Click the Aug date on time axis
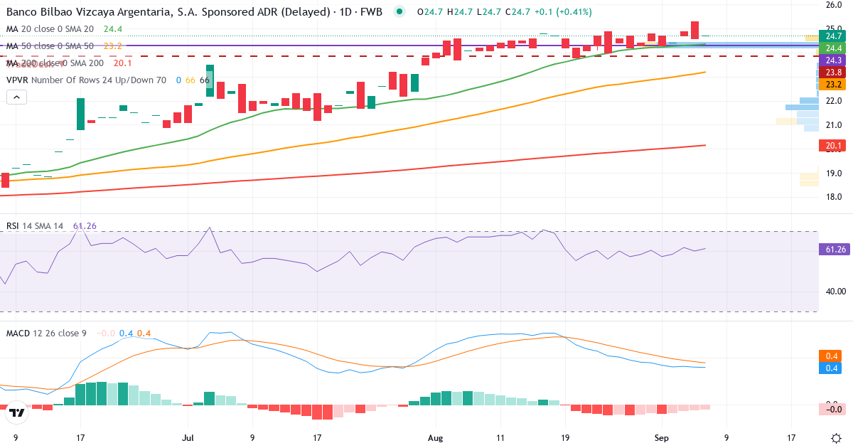The image size is (853, 448). point(435,438)
